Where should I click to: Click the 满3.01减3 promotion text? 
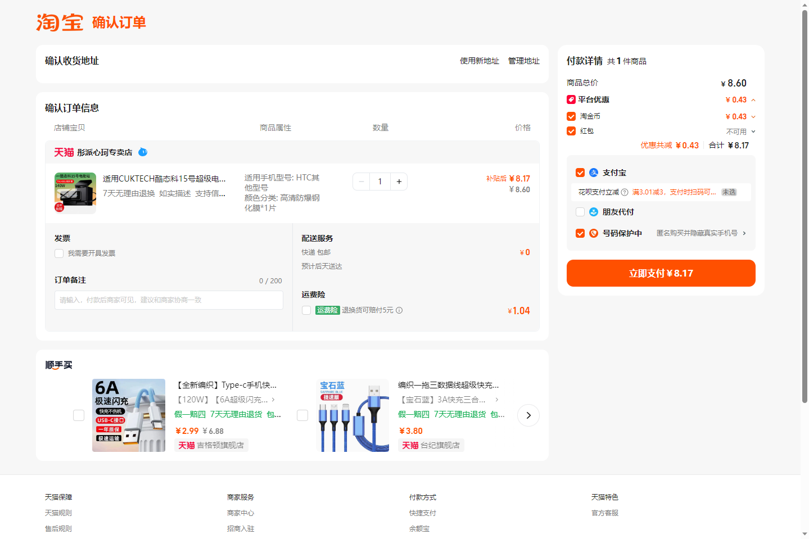click(x=674, y=192)
